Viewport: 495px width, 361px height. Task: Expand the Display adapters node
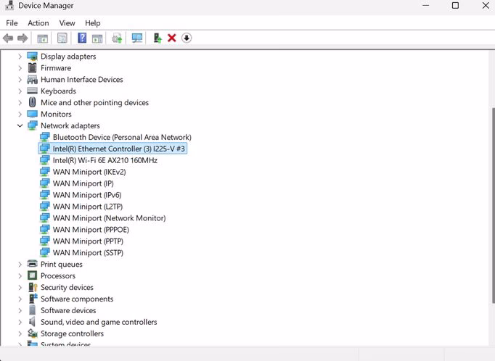point(20,57)
